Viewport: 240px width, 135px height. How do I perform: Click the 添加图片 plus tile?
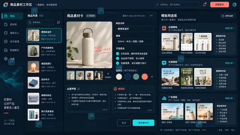point(108,75)
